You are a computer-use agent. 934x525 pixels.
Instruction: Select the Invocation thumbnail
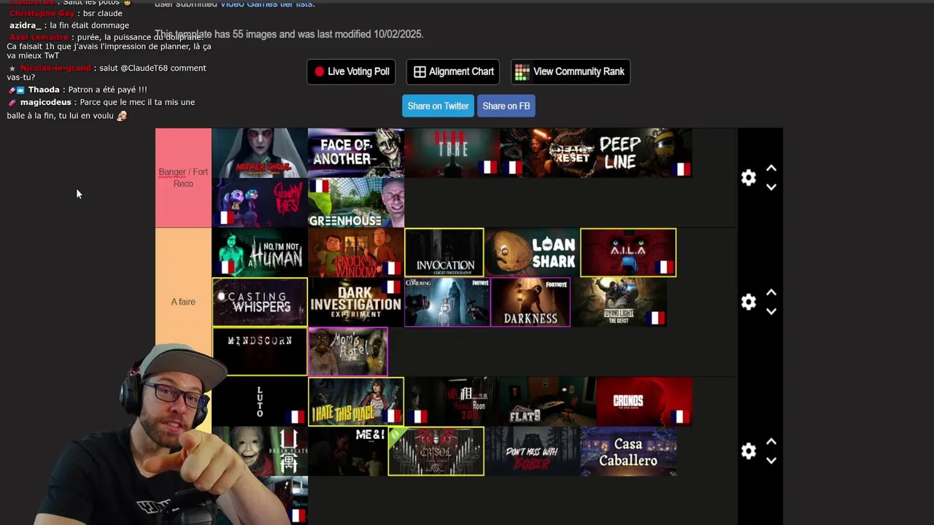[x=444, y=252]
